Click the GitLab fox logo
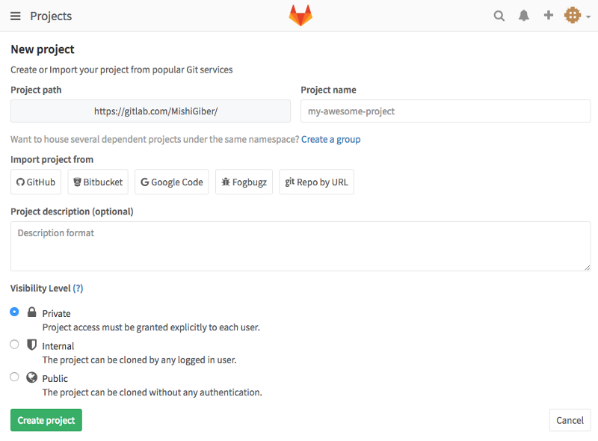The height and width of the screenshot is (441, 598). 300,14
